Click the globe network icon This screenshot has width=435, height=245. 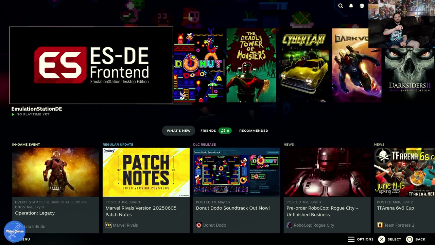pos(362,6)
